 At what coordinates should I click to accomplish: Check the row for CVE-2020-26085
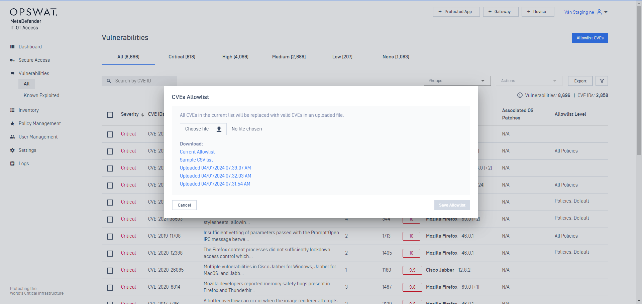coord(110,270)
